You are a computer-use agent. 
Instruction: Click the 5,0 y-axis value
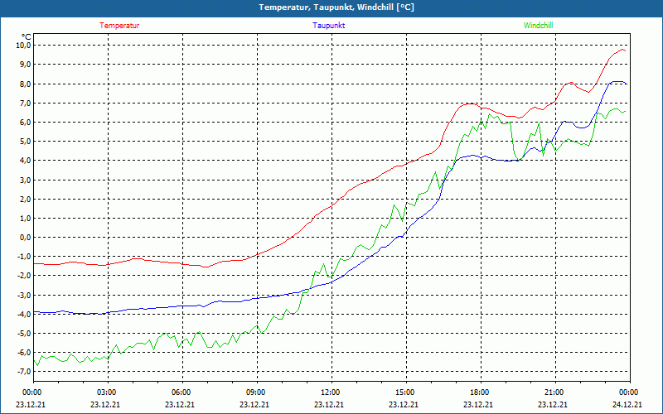click(25, 141)
